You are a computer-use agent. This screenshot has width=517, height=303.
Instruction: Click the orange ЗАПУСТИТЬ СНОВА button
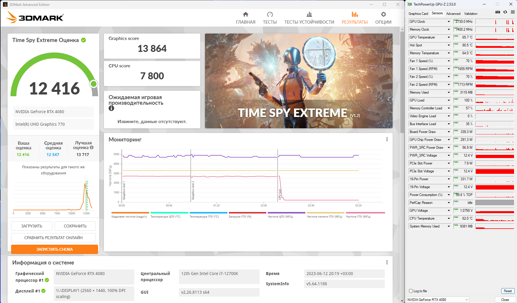(x=55, y=249)
